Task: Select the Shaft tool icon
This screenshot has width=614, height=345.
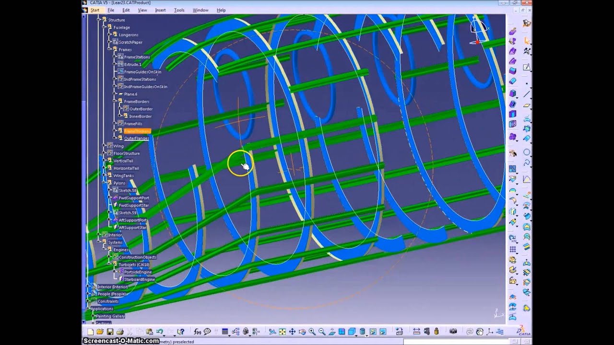Action: click(x=513, y=41)
